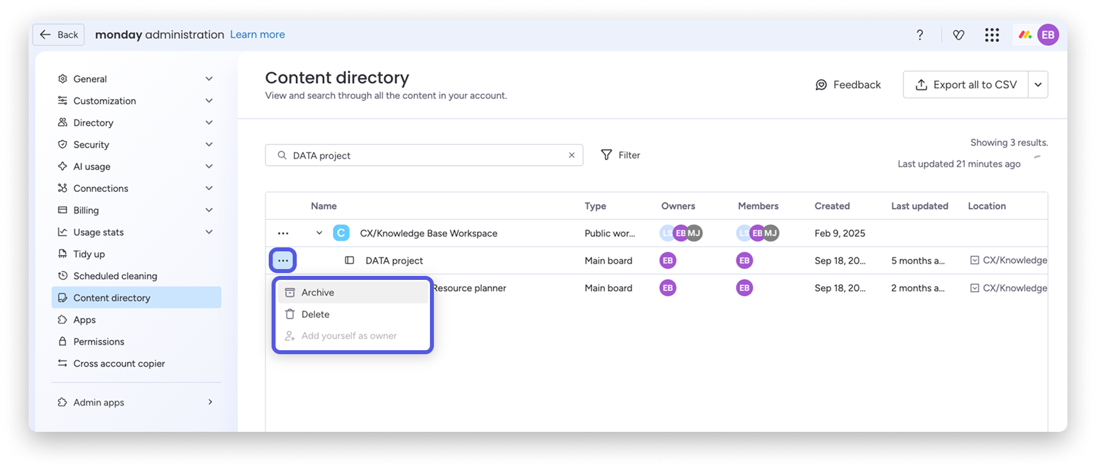This screenshot has width=1096, height=469.
Task: Click the refresh spinner near Last updated
Action: 1037,157
